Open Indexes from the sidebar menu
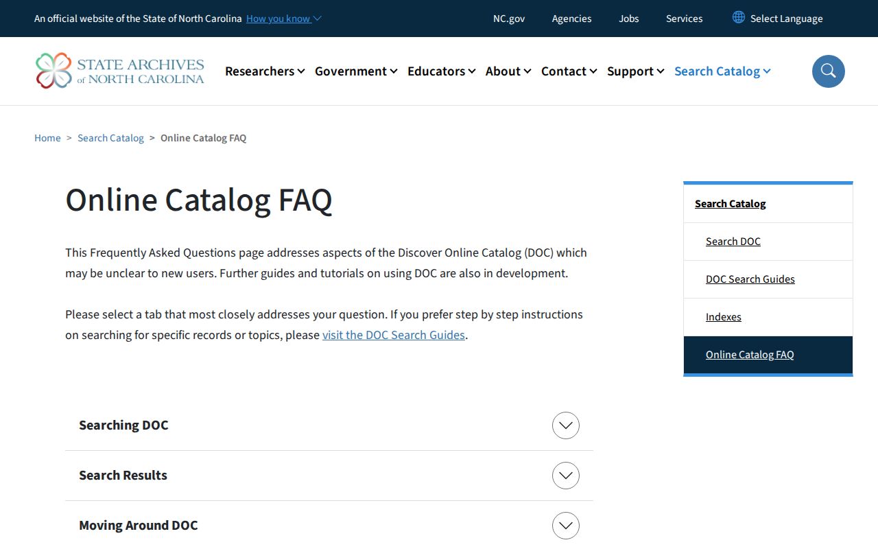Viewport: 878px width, 549px height. (x=724, y=317)
